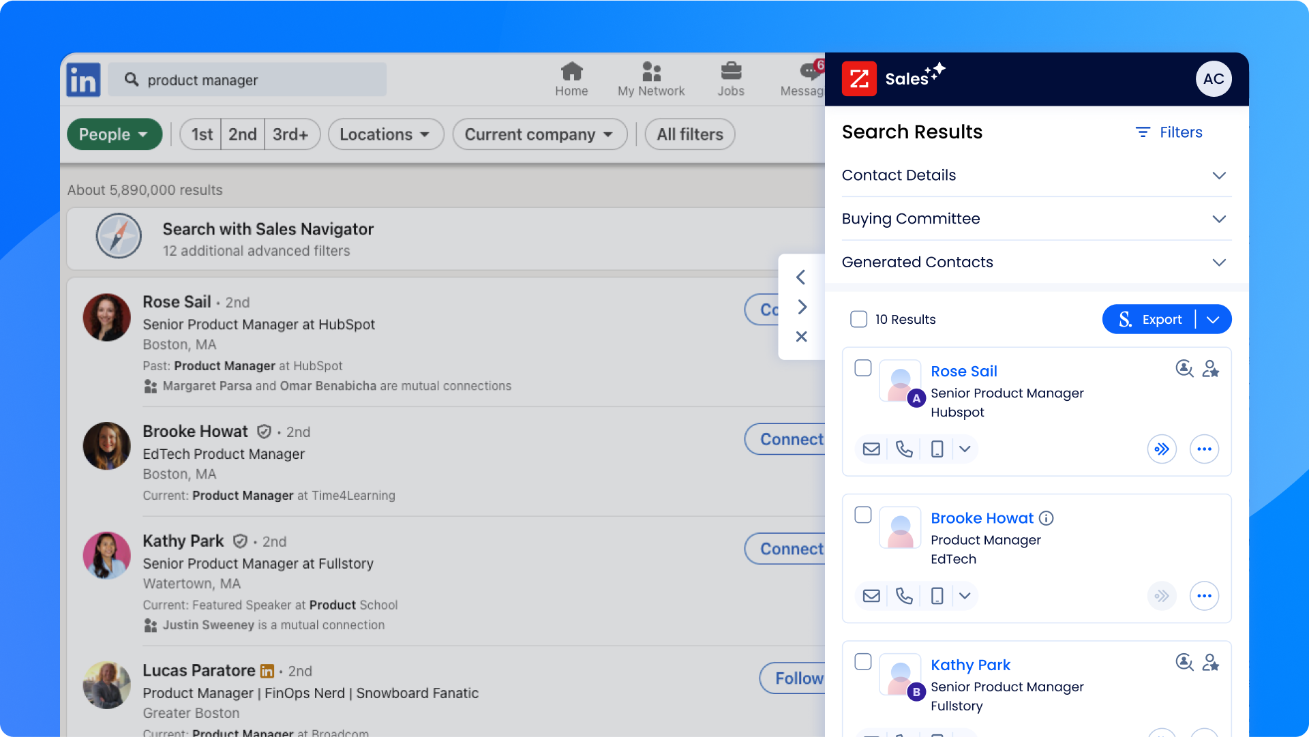This screenshot has width=1309, height=737.
Task: Open the Filters link in Search Results
Action: pos(1169,132)
